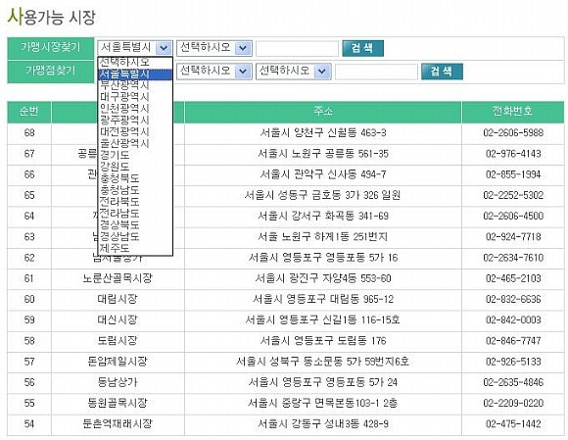568x440 pixels.
Task: Click market name 동남상가
Action: (x=118, y=382)
